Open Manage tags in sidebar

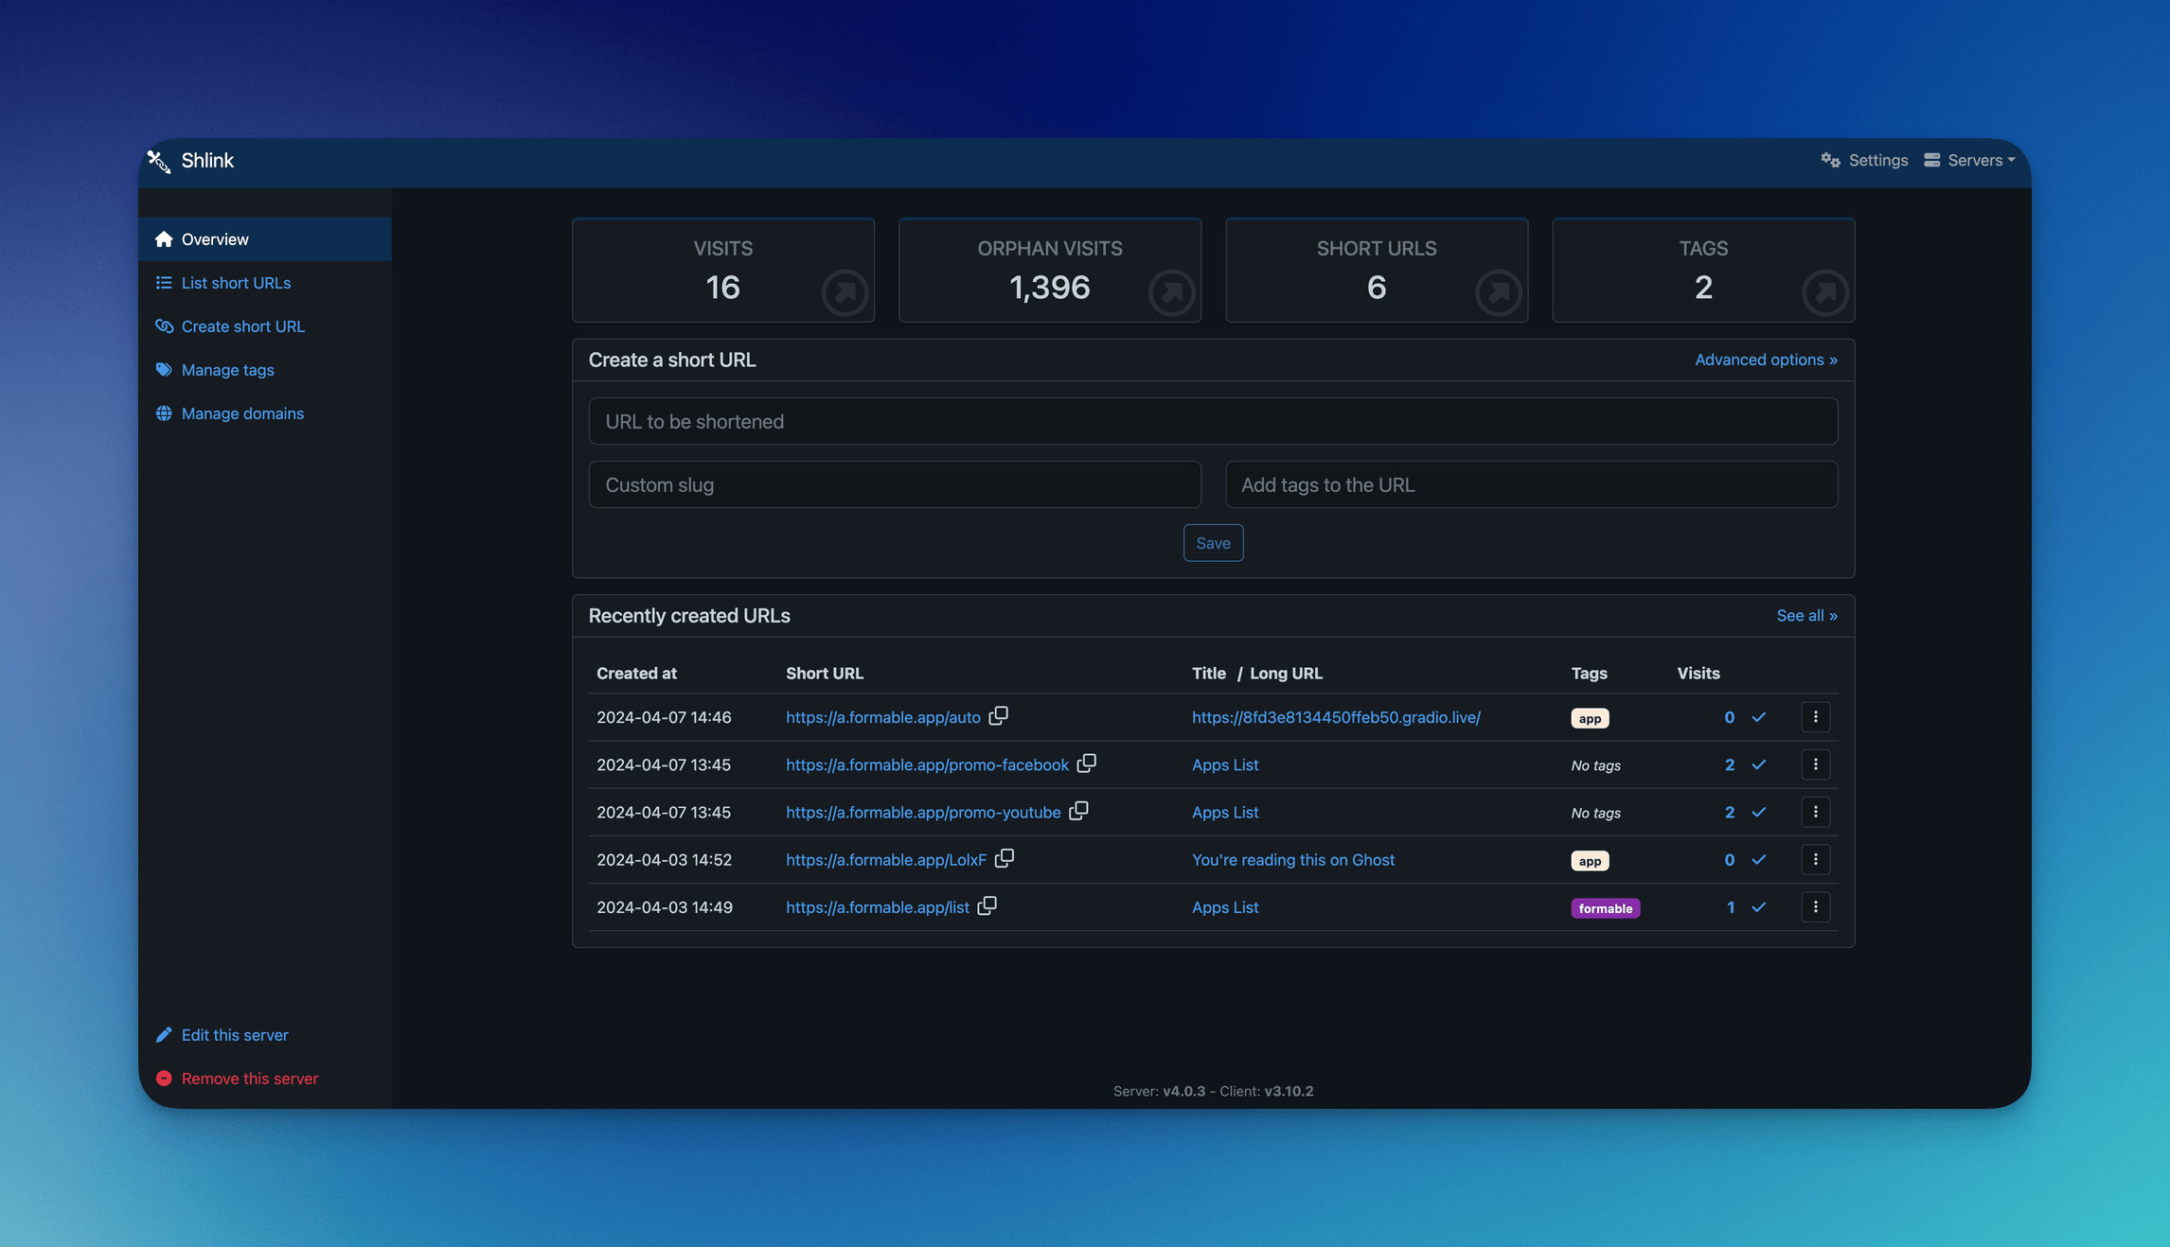[227, 370]
